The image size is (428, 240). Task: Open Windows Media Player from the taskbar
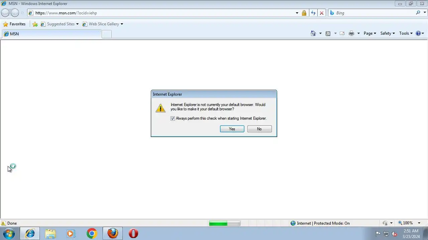tap(71, 233)
